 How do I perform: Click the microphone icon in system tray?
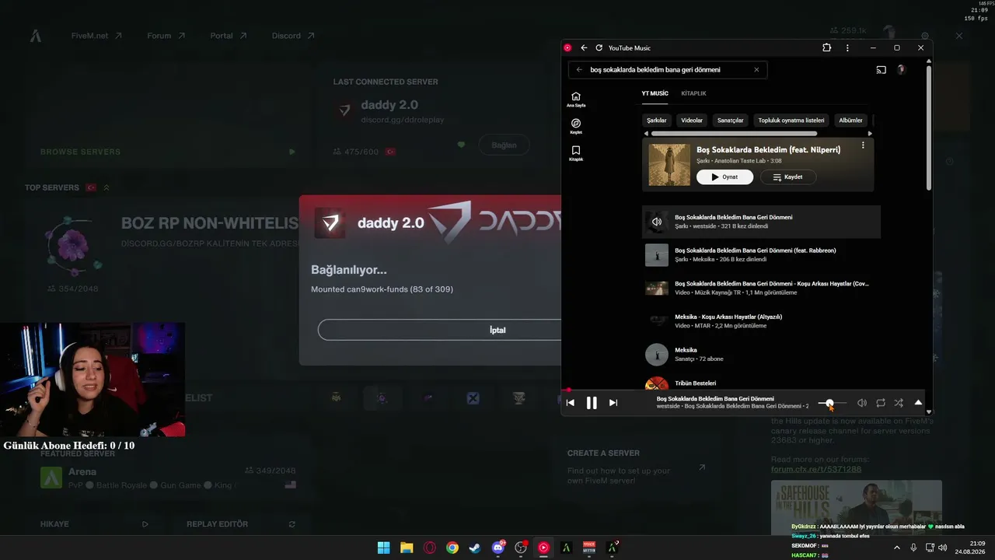click(x=913, y=548)
